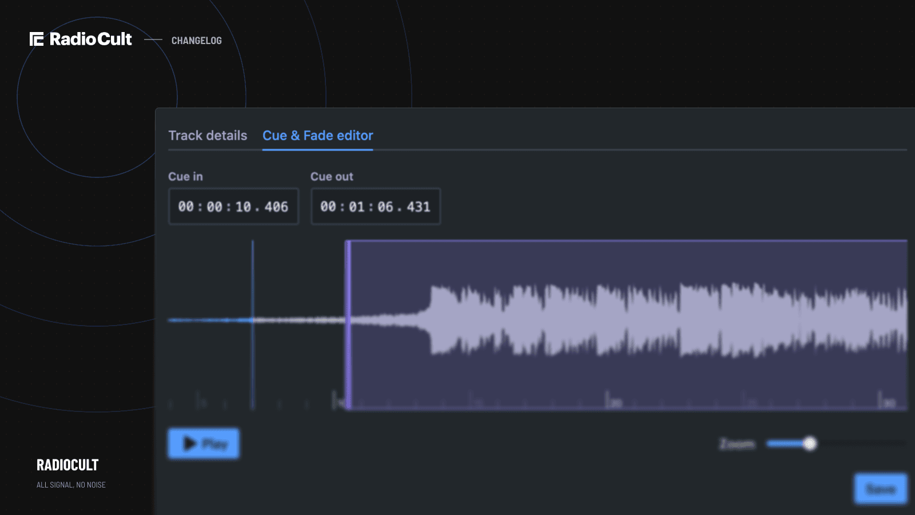Click the "Cue out" label
This screenshot has height=515, width=915.
click(x=332, y=177)
